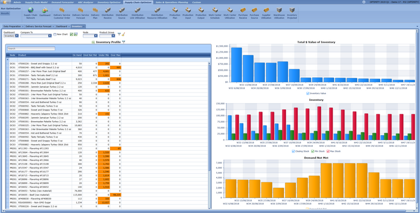Close the Inventory document tab
The image size is (420, 213).
[84, 26]
